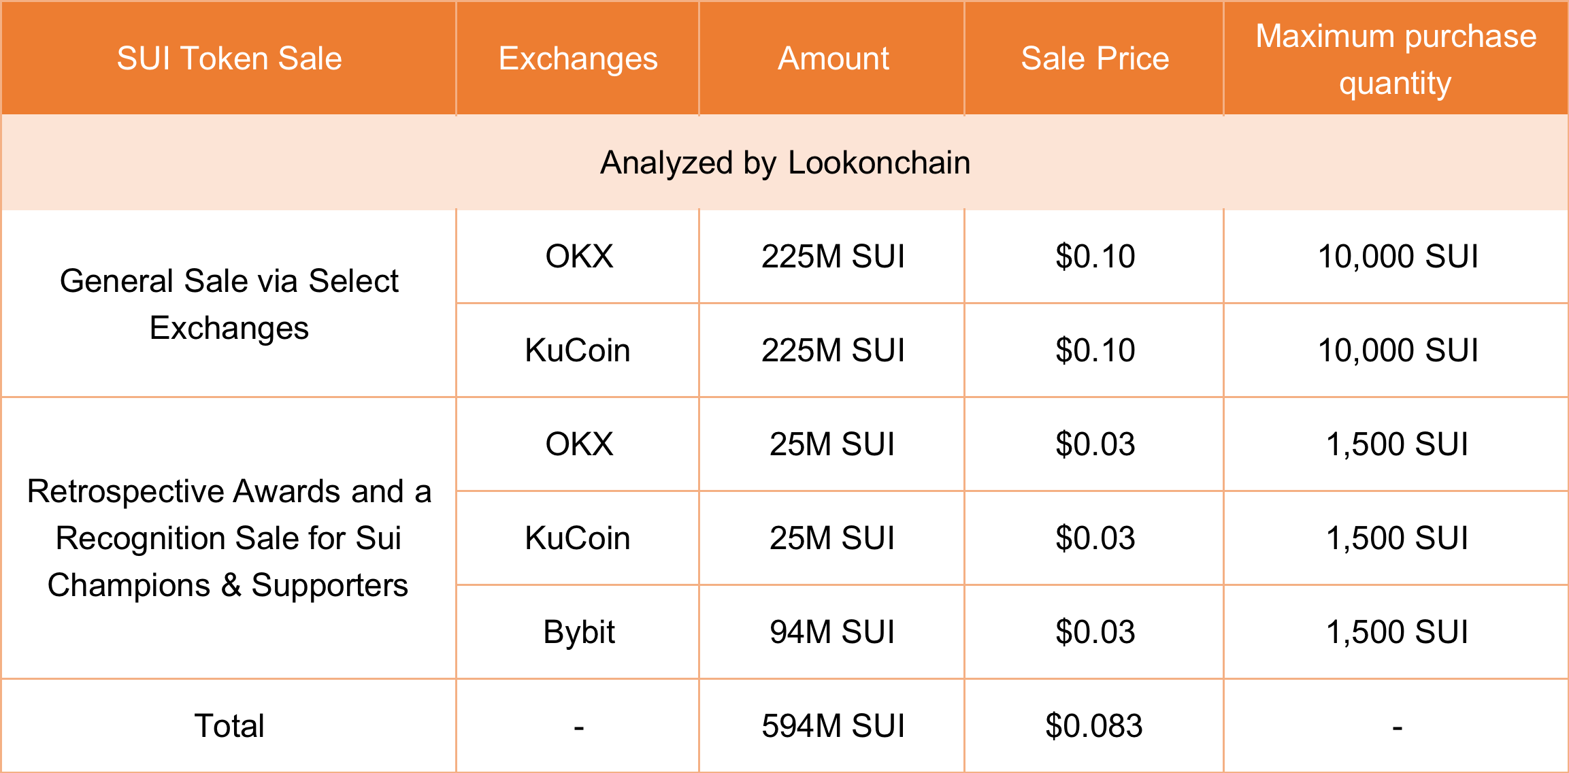Image resolution: width=1569 pixels, height=773 pixels.
Task: Click the Amount column header
Action: point(833,59)
